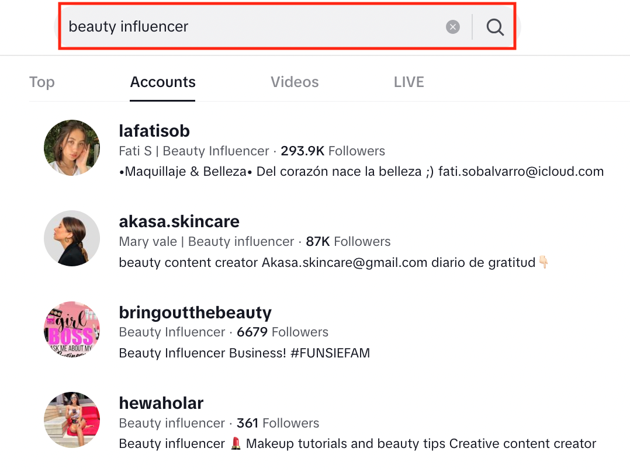630x476 pixels.
Task: Select the girl BOSS avatar of bringoutthebeauty
Action: coord(71,329)
